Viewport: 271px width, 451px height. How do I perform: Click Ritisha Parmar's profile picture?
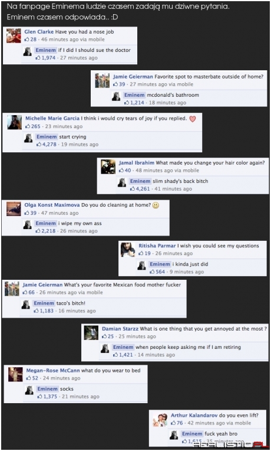pyautogui.click(x=128, y=250)
